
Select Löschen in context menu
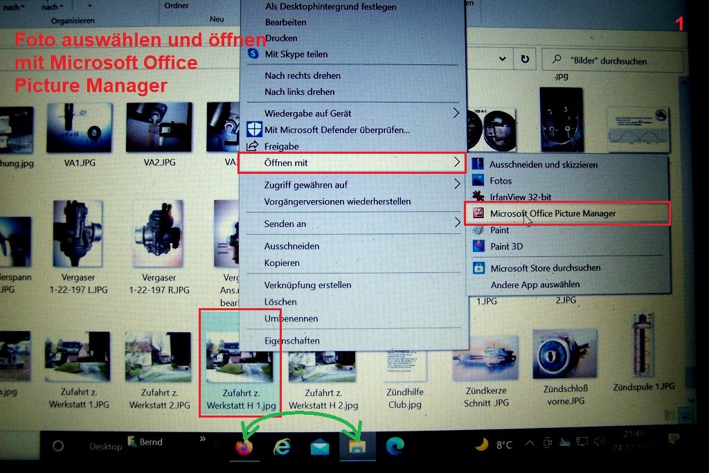click(280, 302)
